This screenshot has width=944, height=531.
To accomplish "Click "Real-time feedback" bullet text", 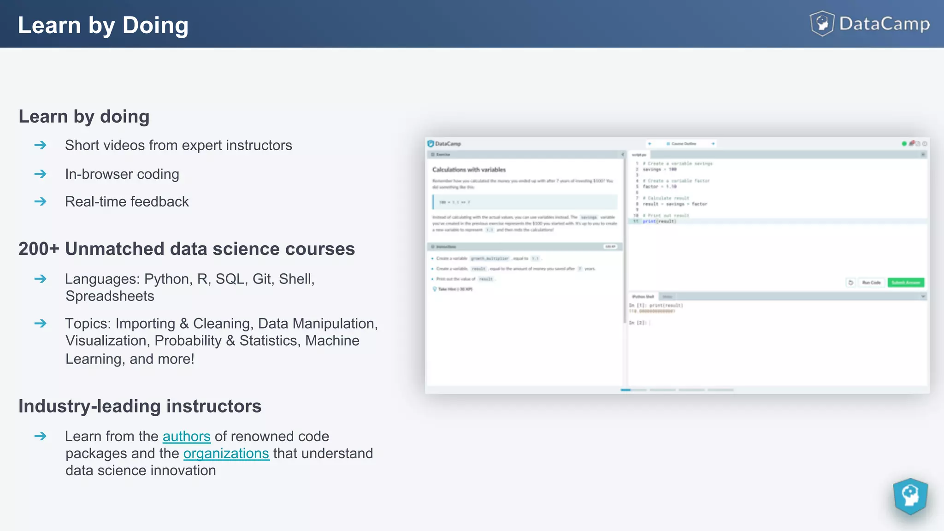I will pos(127,201).
